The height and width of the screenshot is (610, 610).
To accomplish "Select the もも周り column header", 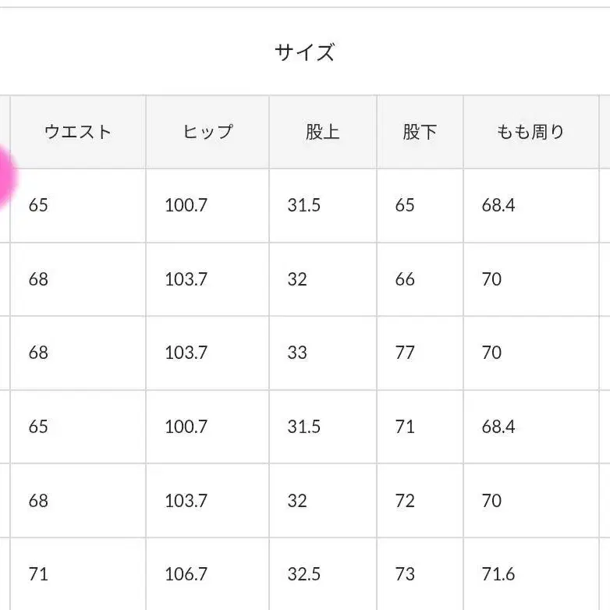I will [530, 132].
